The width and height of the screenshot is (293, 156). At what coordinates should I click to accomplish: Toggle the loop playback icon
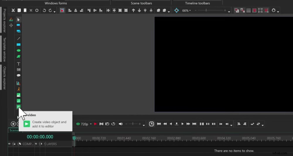tap(113, 124)
